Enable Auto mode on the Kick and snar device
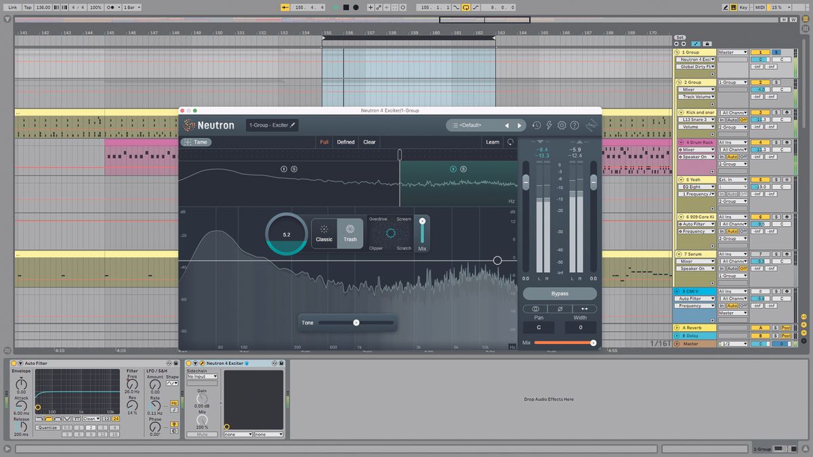 (x=732, y=120)
